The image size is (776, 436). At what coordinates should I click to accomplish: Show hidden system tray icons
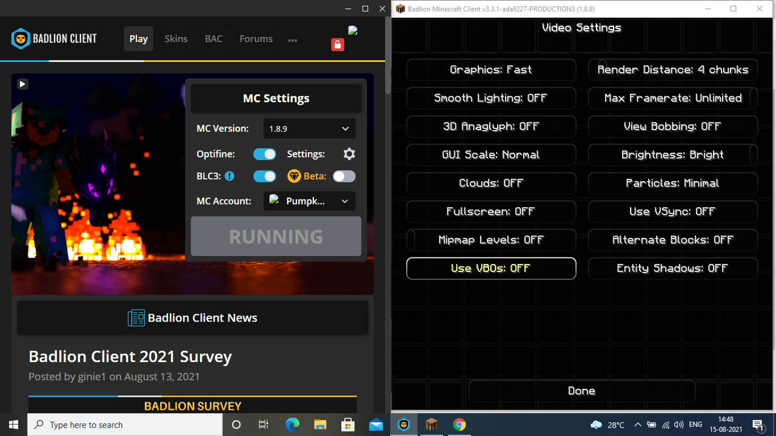coord(638,424)
